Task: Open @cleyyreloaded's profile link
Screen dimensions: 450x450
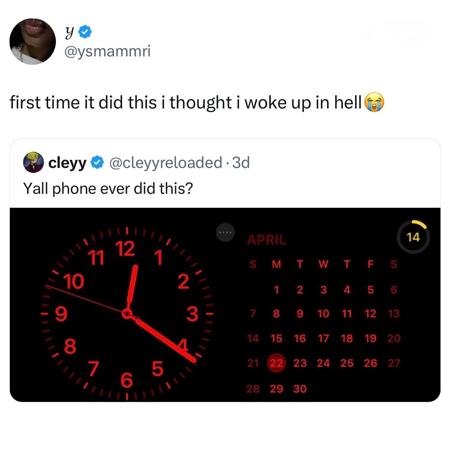Action: 165,163
